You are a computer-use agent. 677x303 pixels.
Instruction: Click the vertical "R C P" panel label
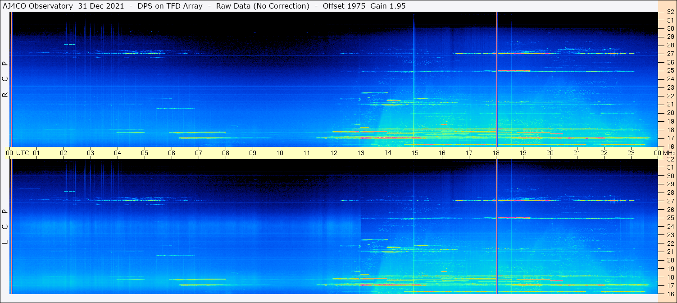(5, 79)
